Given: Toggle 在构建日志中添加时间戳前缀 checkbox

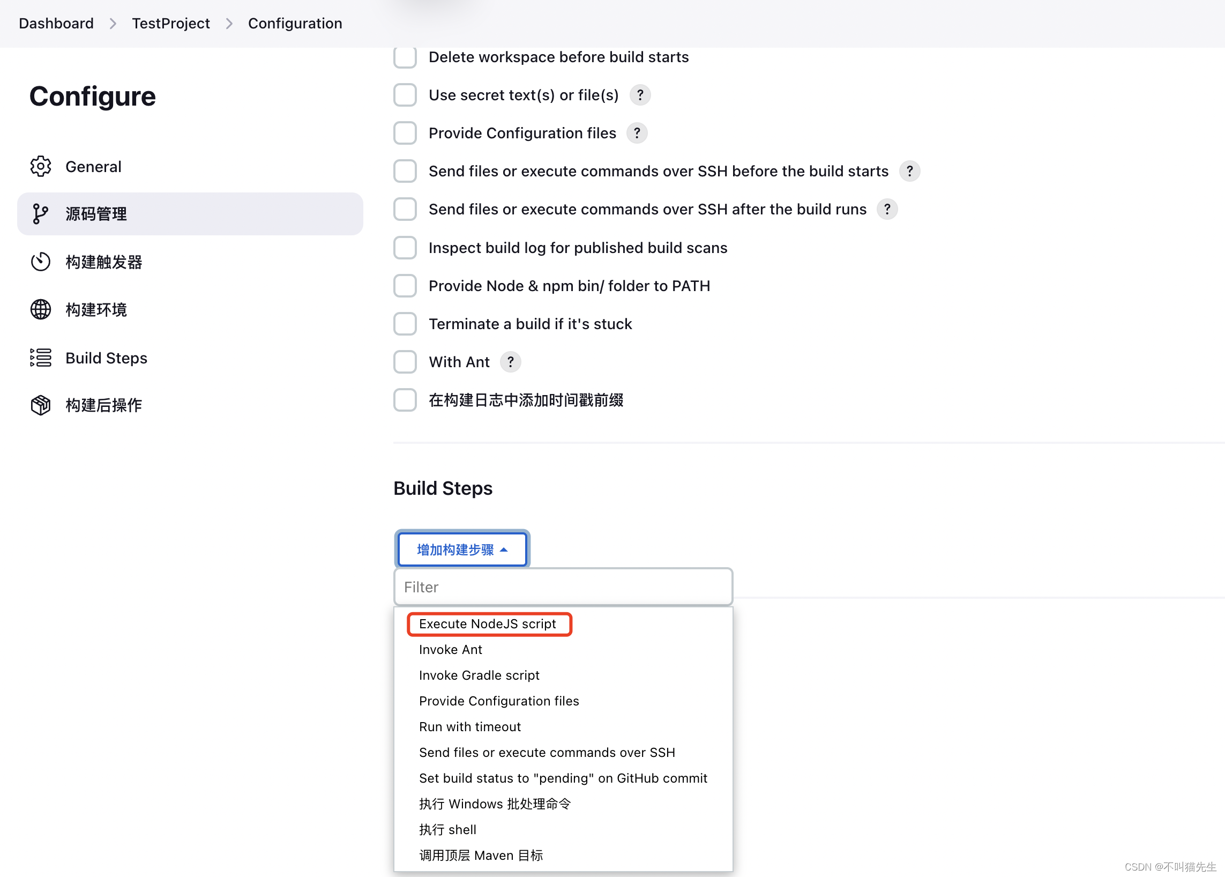Looking at the screenshot, I should pyautogui.click(x=405, y=399).
